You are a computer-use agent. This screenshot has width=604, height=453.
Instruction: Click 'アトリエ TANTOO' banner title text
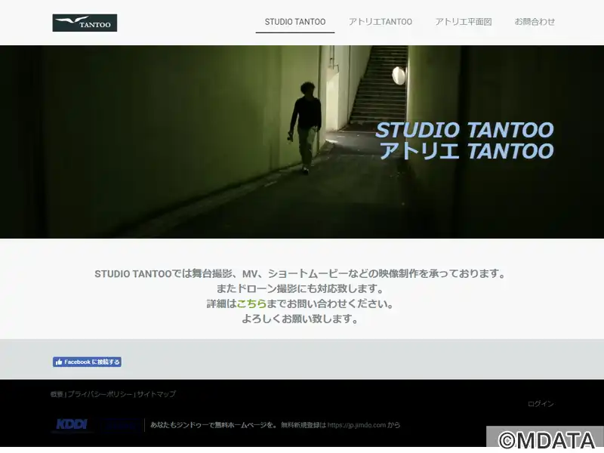(x=467, y=150)
